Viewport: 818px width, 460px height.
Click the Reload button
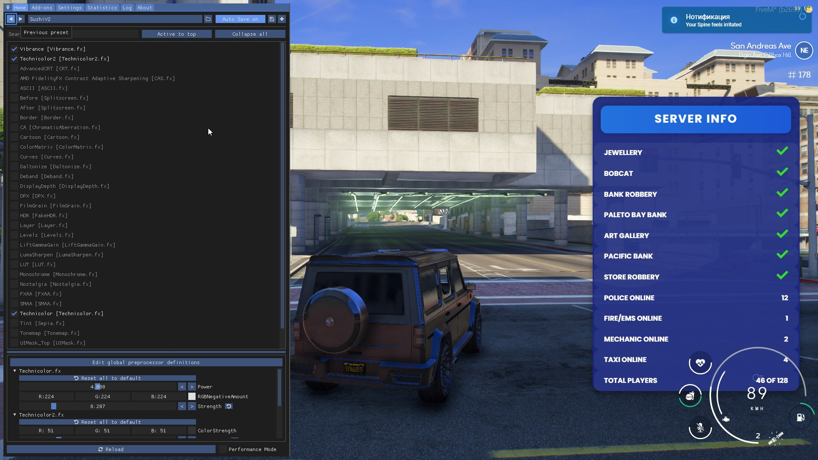pos(111,449)
